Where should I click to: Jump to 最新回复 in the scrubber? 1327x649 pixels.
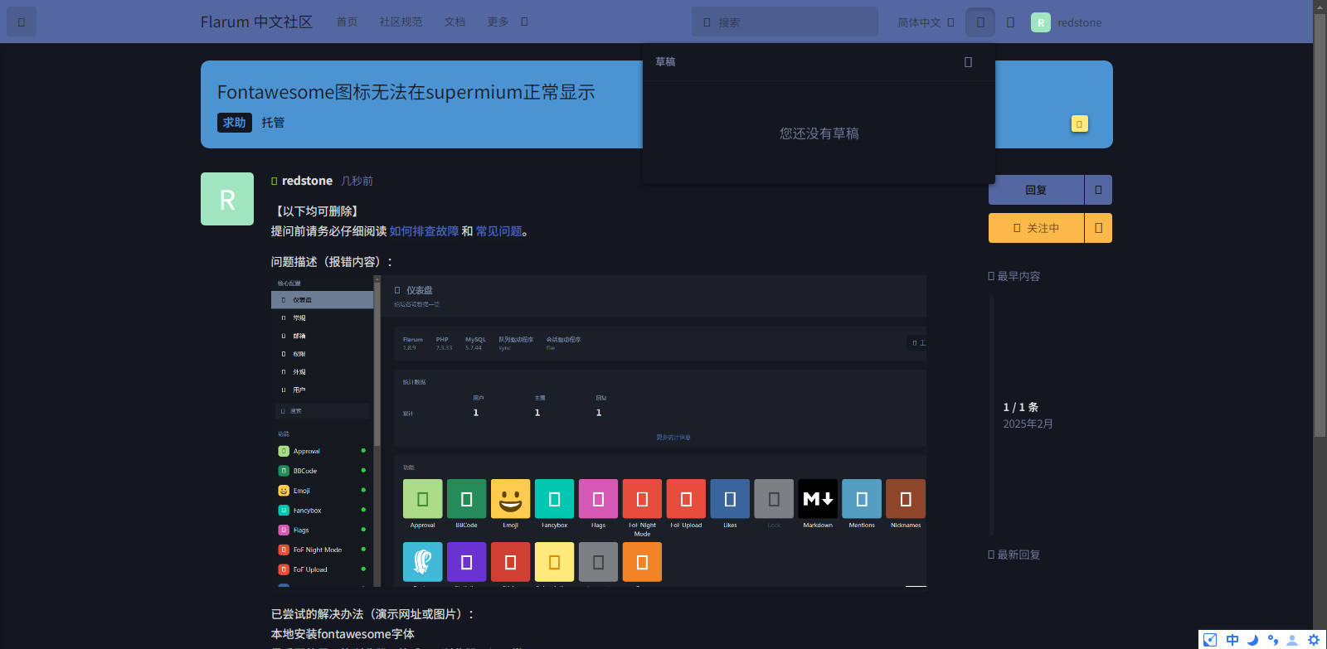click(x=1013, y=555)
